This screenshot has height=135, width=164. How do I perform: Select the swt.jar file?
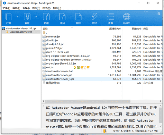coord(50,67)
